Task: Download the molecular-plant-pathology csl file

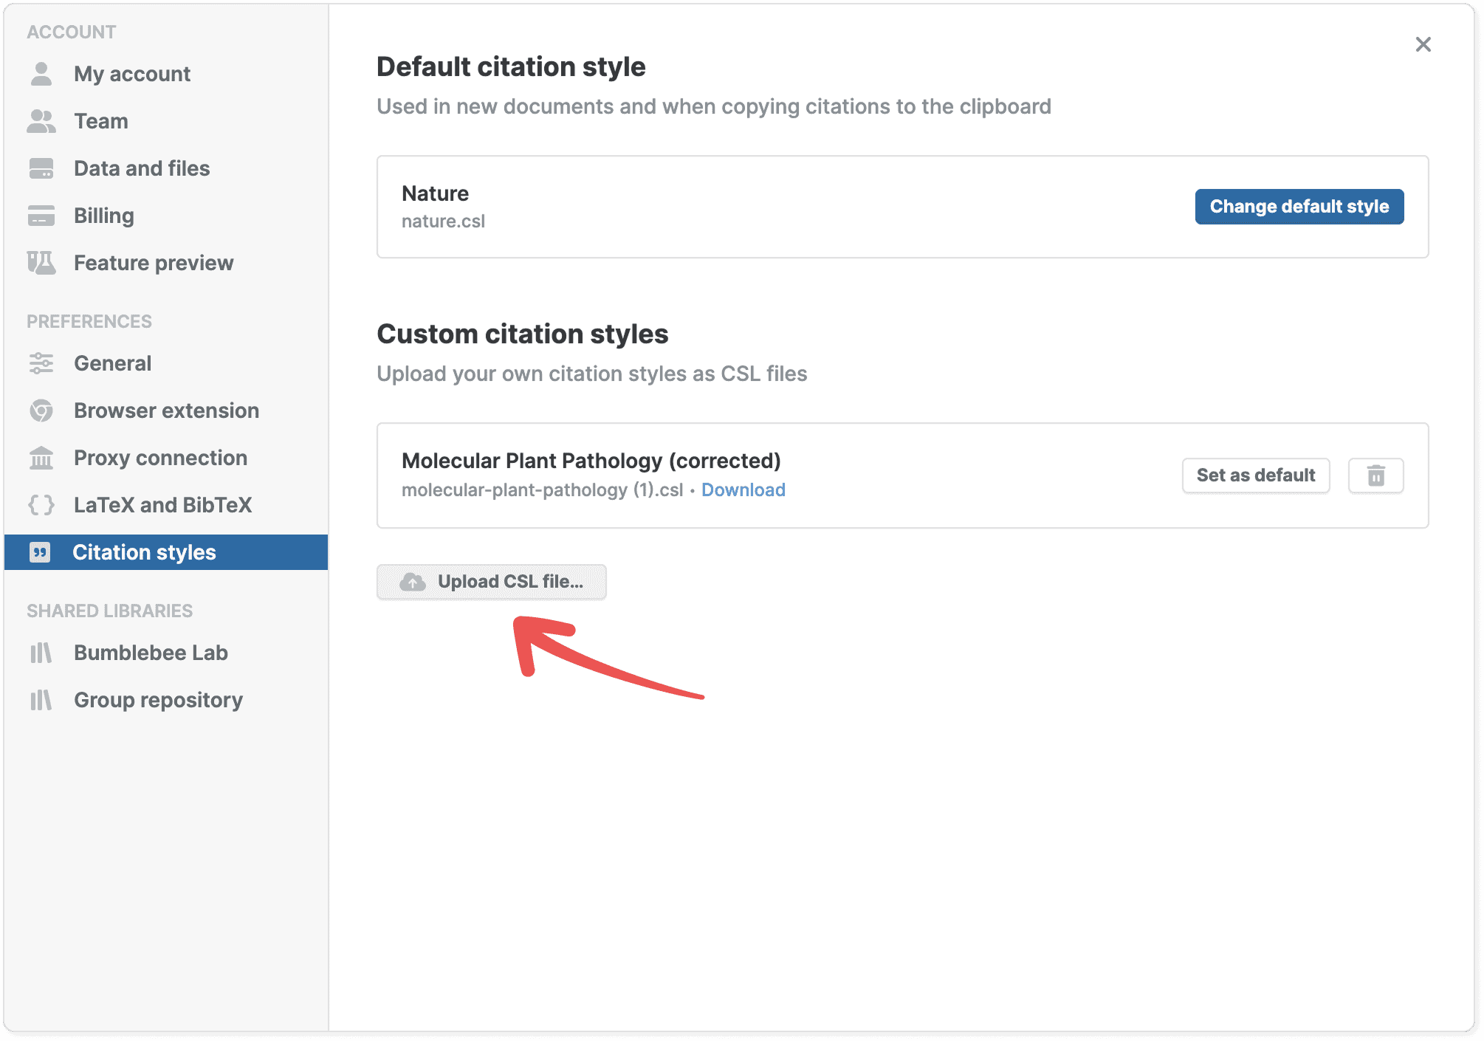Action: pyautogui.click(x=743, y=490)
